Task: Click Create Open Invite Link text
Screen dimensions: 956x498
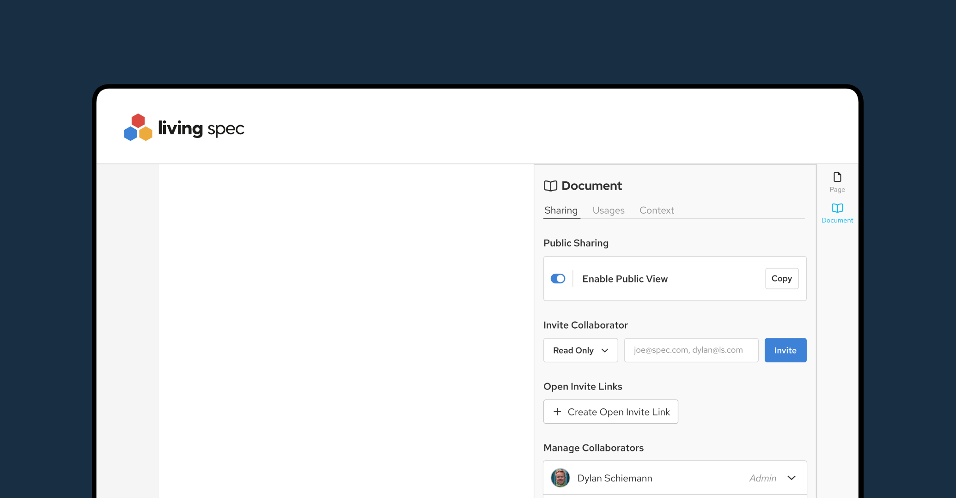Action: pos(618,412)
